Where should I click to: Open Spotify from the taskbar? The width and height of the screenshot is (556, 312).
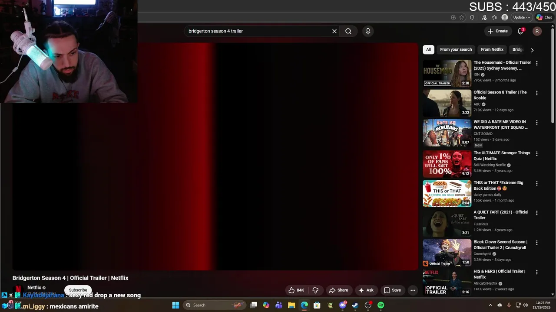click(x=381, y=305)
